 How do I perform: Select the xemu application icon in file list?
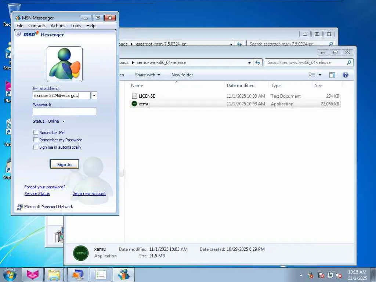(x=134, y=104)
